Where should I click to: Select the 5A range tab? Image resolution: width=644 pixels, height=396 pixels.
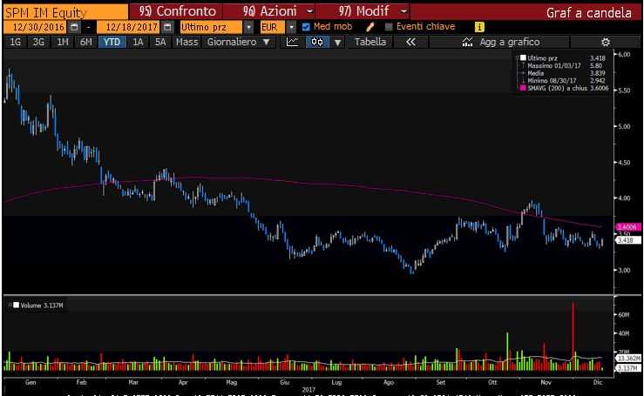160,42
